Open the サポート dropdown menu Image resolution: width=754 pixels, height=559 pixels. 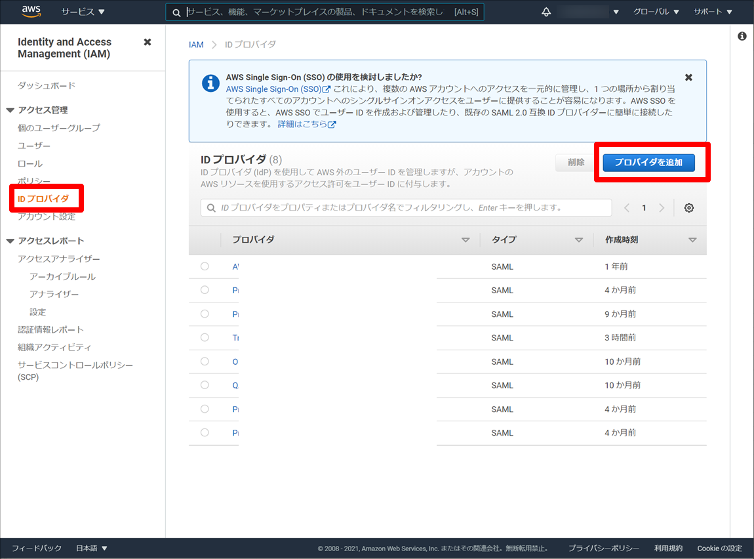pos(713,12)
